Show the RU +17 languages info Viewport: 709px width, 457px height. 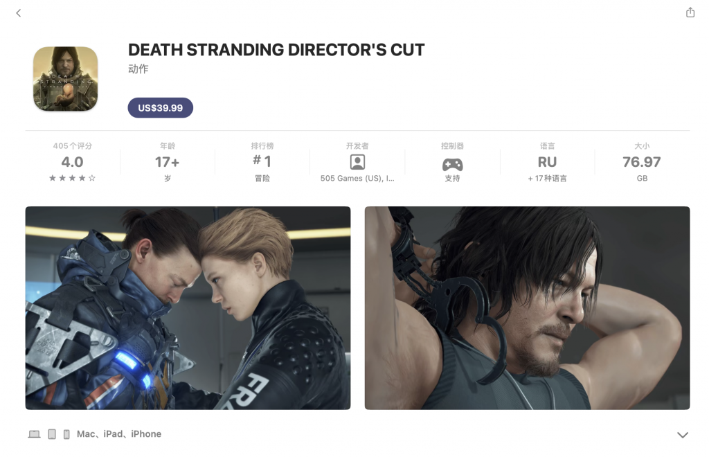pos(547,162)
